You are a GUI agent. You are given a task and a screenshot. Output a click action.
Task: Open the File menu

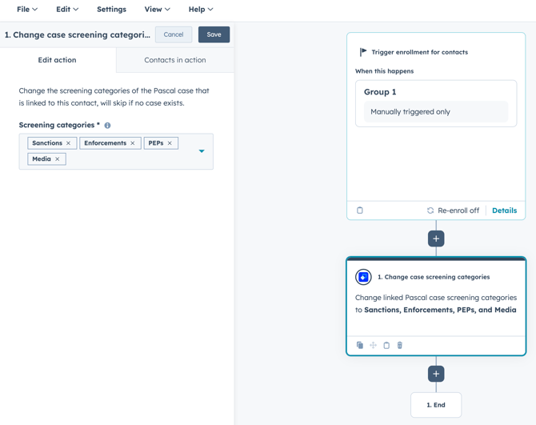(27, 10)
